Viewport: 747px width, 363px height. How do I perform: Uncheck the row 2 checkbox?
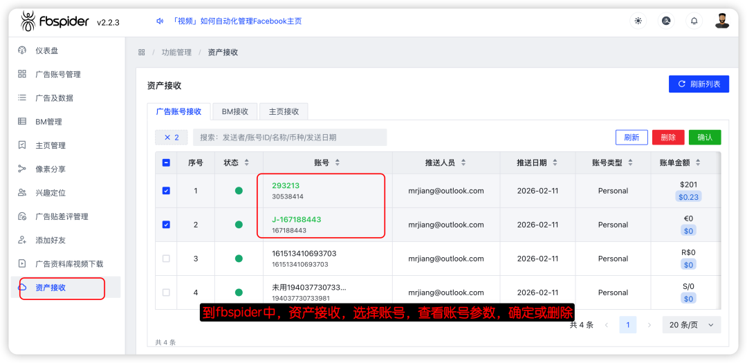click(166, 225)
